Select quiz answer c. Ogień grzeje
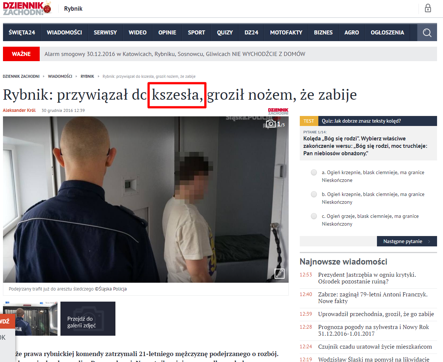The image size is (443, 362). (x=314, y=216)
